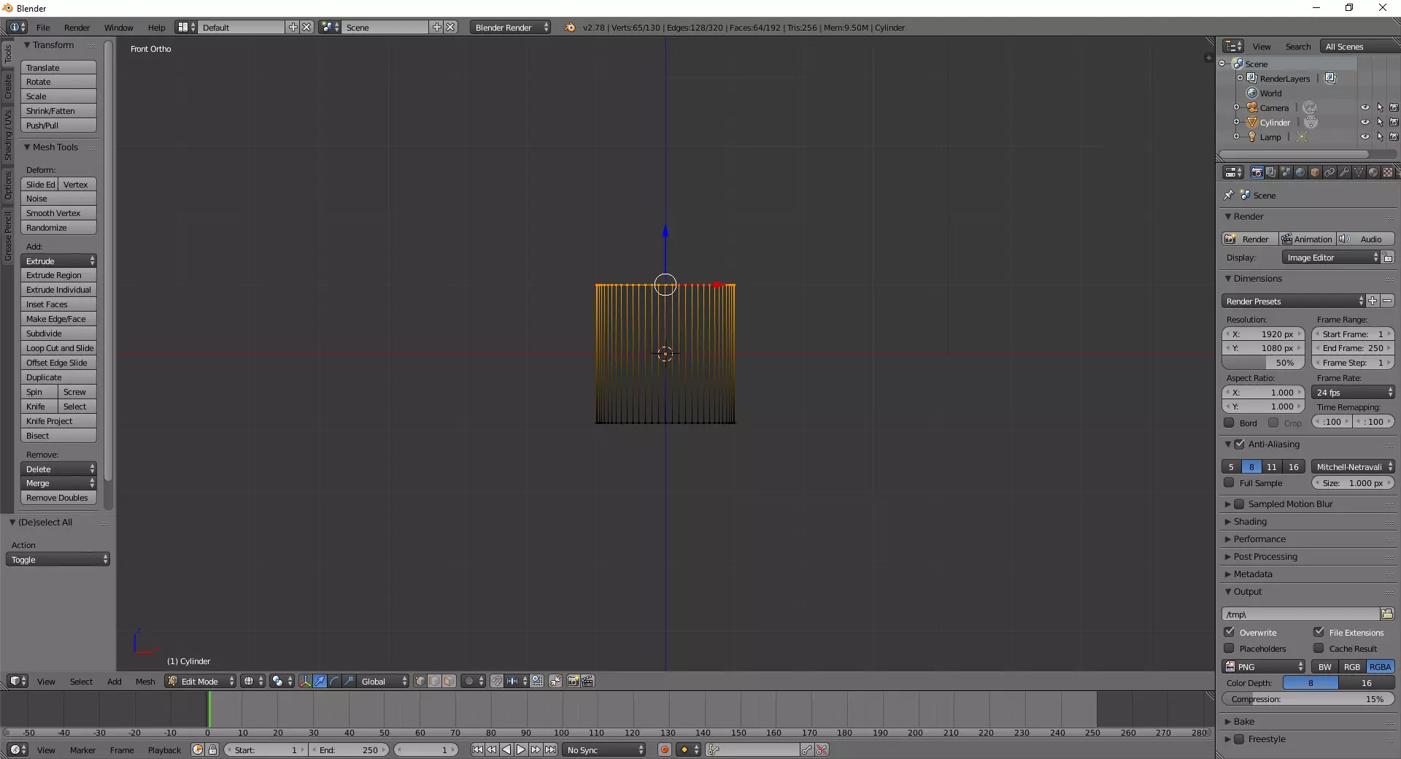Click the Loop Cut and Slide button
This screenshot has height=759, width=1401.
(59, 348)
